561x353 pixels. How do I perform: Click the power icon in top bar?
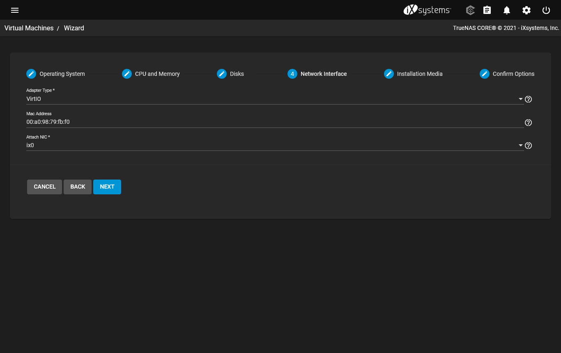point(546,10)
